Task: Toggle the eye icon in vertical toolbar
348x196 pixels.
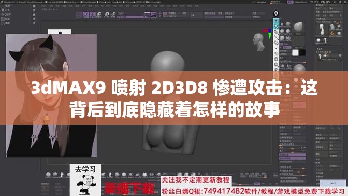Action: (x=276, y=21)
